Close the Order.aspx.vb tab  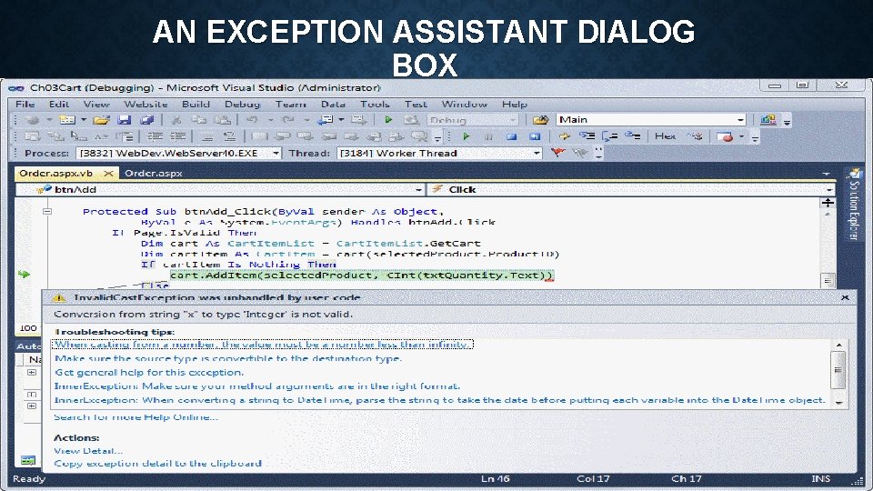click(x=108, y=173)
